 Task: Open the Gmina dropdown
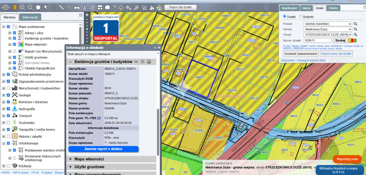click(x=328, y=29)
